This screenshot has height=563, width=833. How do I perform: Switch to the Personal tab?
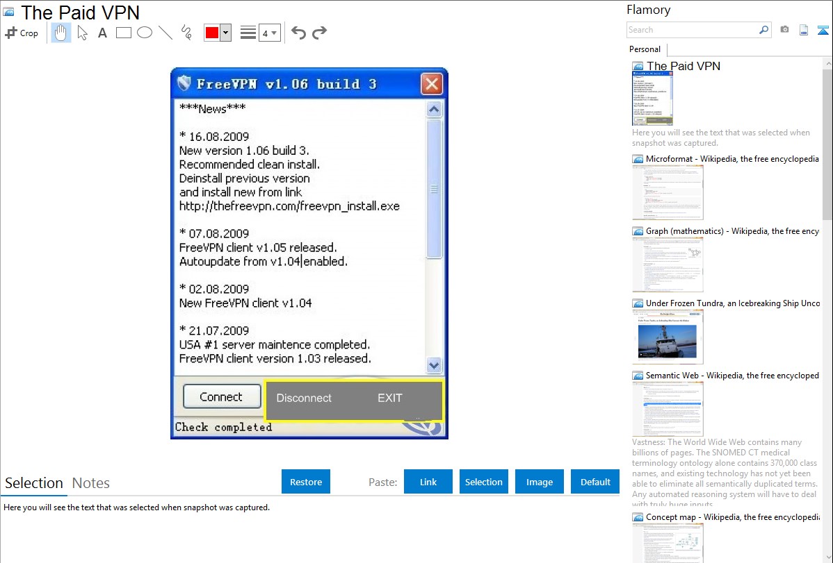(645, 49)
